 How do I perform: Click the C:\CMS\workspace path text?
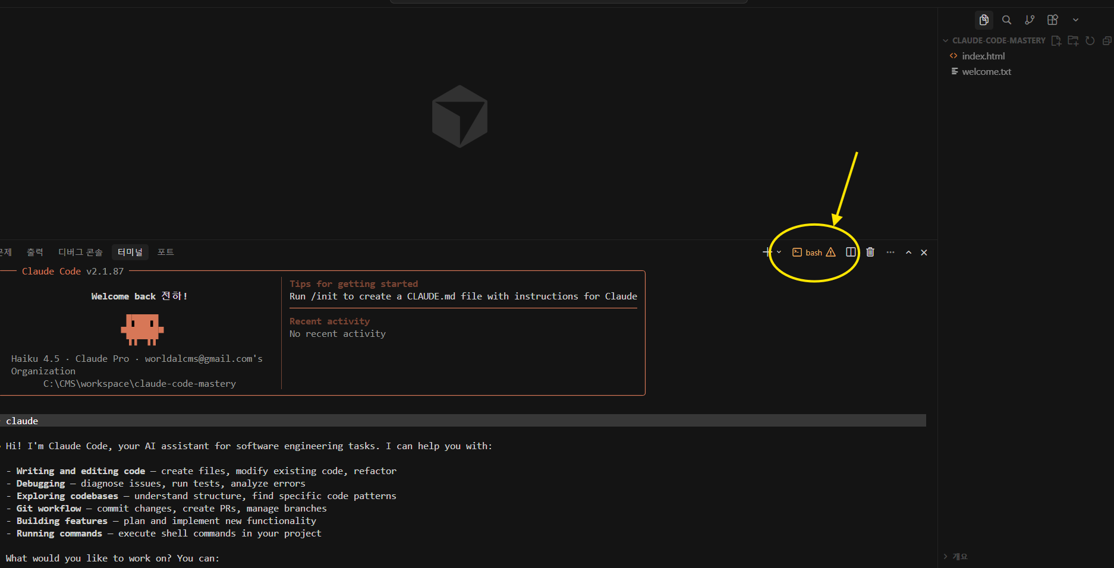[x=140, y=384]
